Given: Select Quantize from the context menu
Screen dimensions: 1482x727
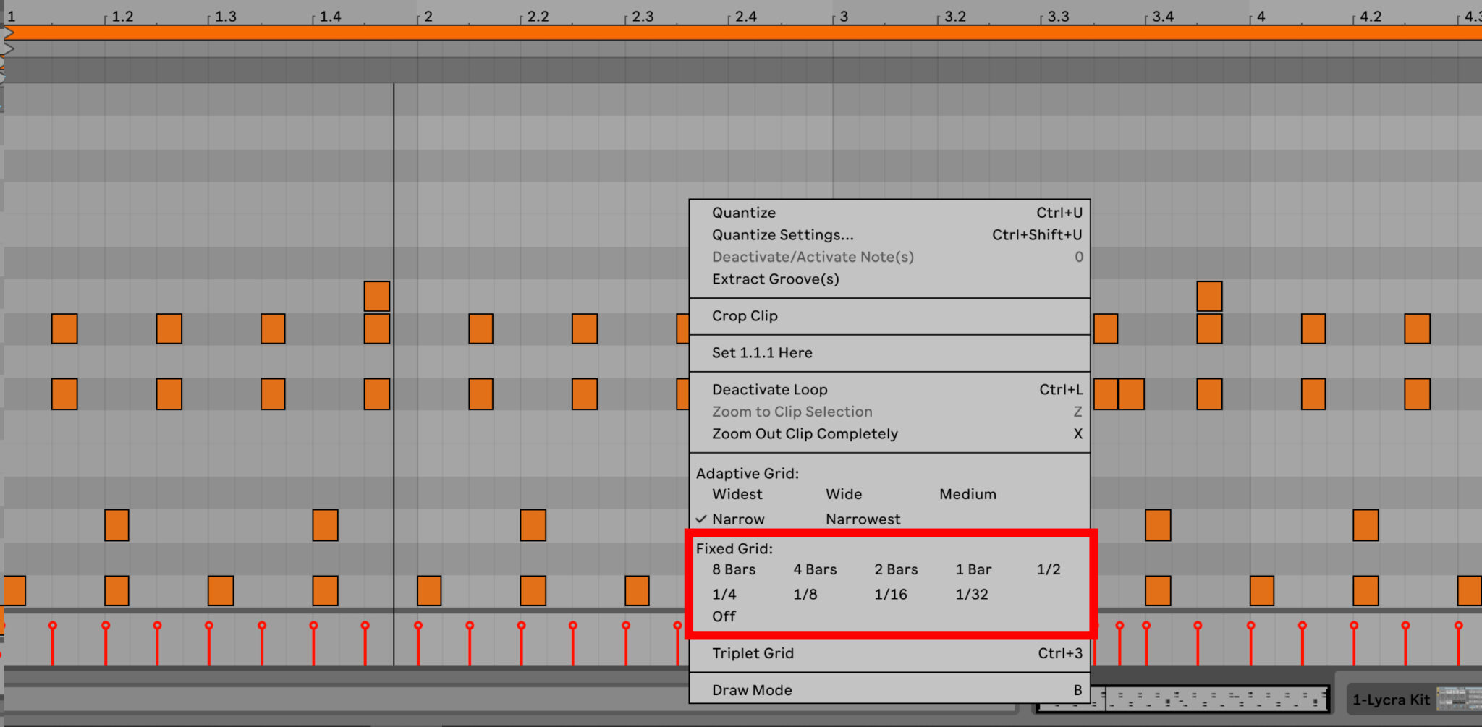Looking at the screenshot, I should [x=744, y=212].
